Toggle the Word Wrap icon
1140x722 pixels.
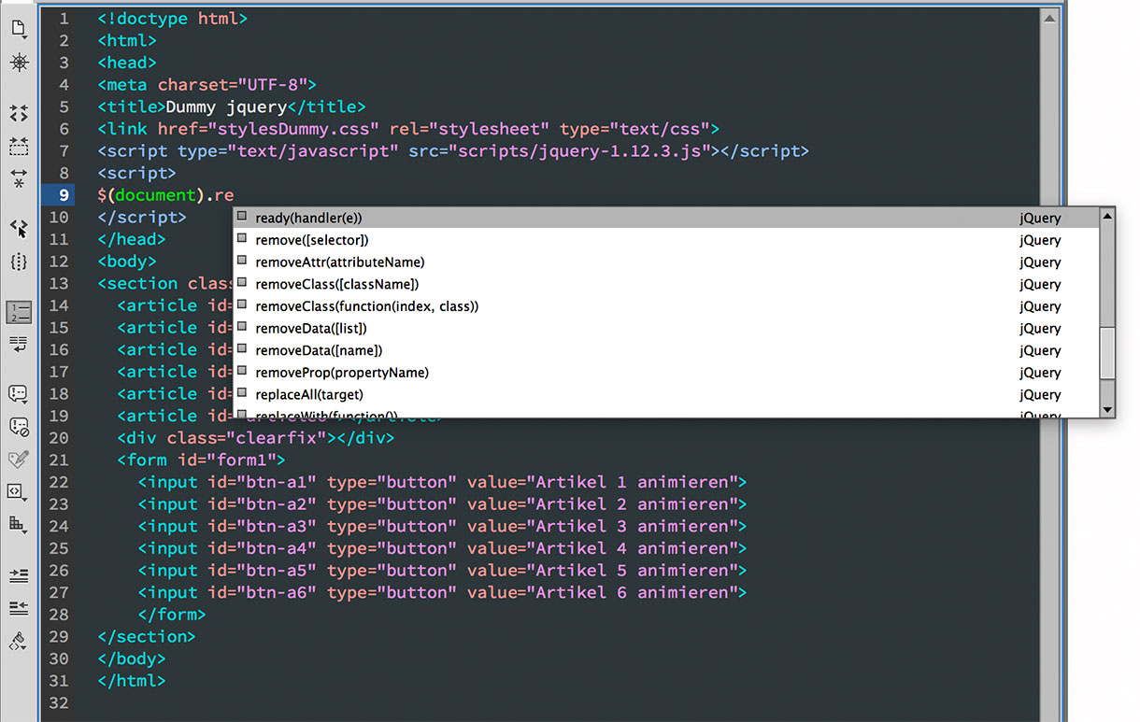19,345
